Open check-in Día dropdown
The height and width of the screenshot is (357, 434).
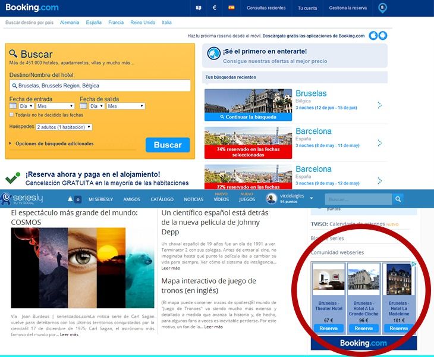pyautogui.click(x=26, y=106)
